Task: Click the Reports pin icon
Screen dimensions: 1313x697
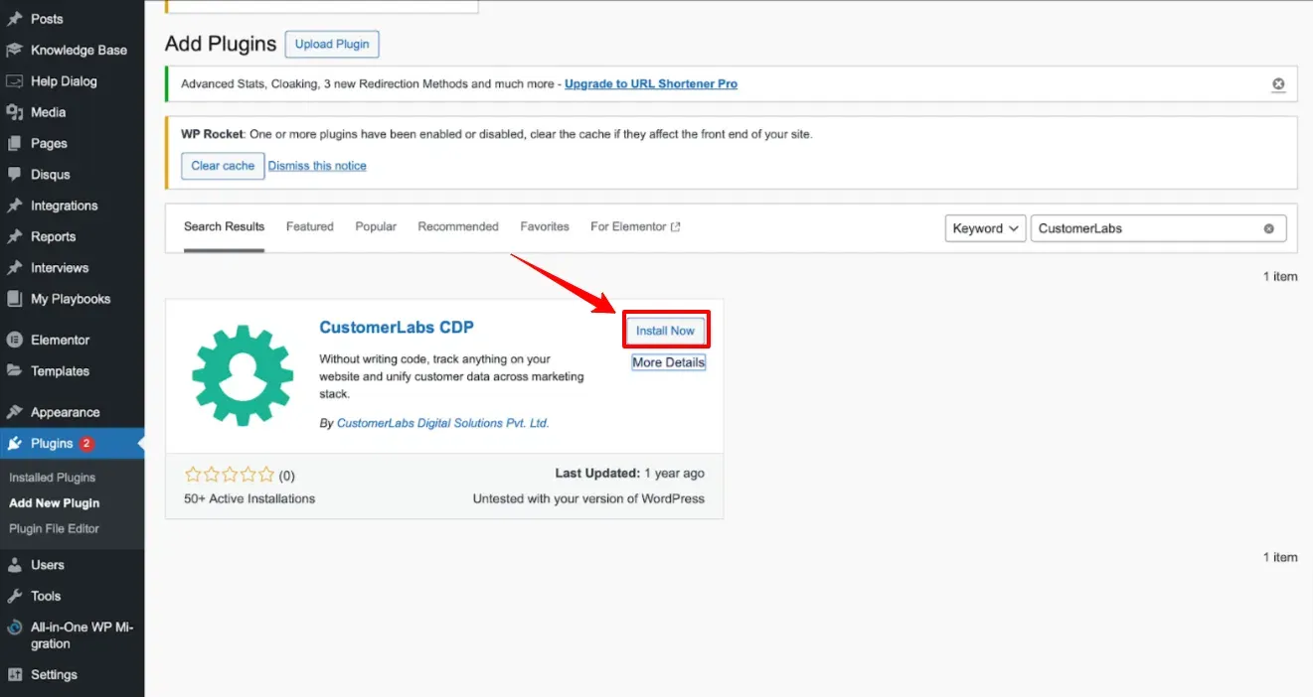Action: [x=14, y=236]
